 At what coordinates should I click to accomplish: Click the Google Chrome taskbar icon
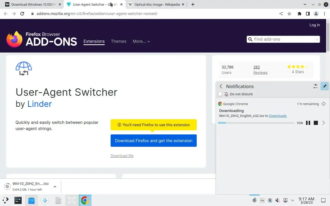(85, 200)
